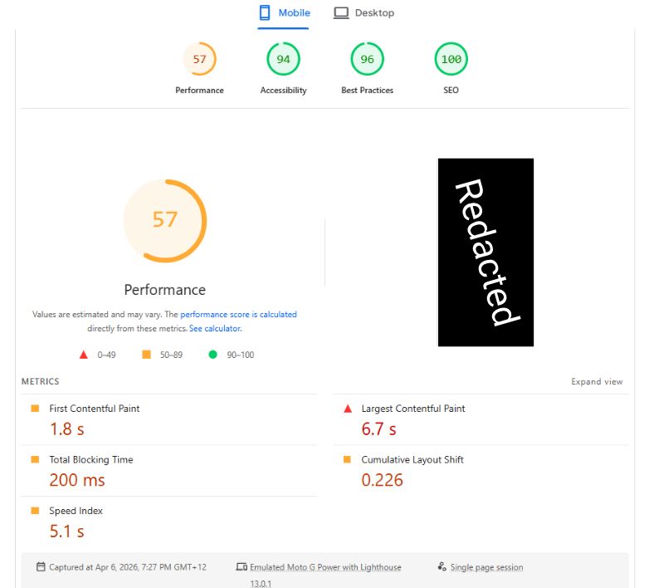Viewport: 649px width, 588px height.
Task: Click the 1.8 s value
Action: (x=67, y=429)
